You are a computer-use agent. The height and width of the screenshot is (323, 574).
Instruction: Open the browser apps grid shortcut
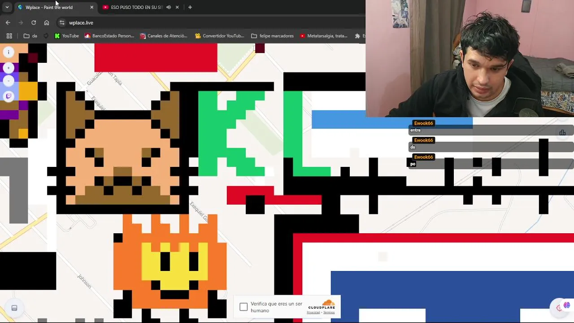coord(9,36)
